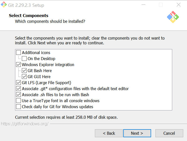This screenshot has width=187, height=141.
Task: Open the gitforwindows.org link
Action: tap(25, 124)
